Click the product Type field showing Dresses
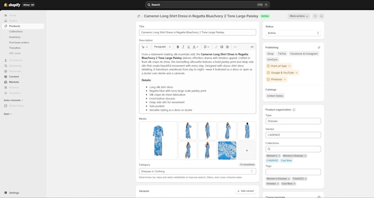The width and height of the screenshot is (374, 198). [x=293, y=121]
